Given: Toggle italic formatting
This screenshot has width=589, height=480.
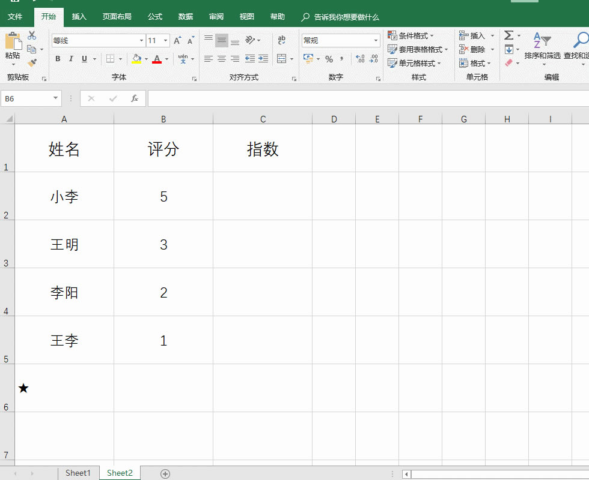Looking at the screenshot, I should click(x=71, y=59).
